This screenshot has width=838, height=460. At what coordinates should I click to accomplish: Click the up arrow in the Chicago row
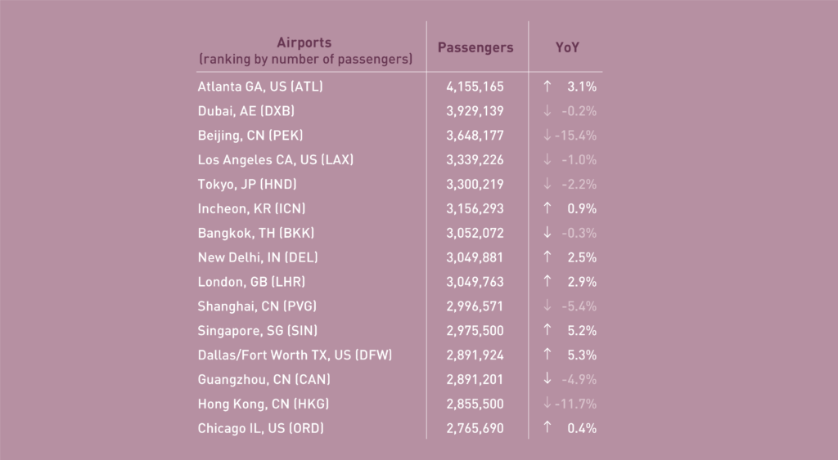[547, 428]
